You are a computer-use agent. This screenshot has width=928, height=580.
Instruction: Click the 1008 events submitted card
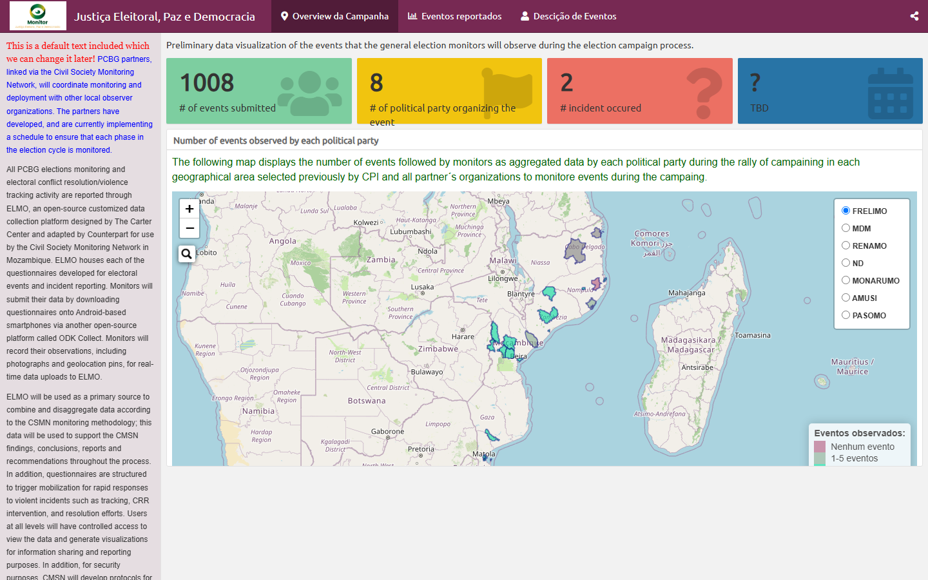(259, 91)
